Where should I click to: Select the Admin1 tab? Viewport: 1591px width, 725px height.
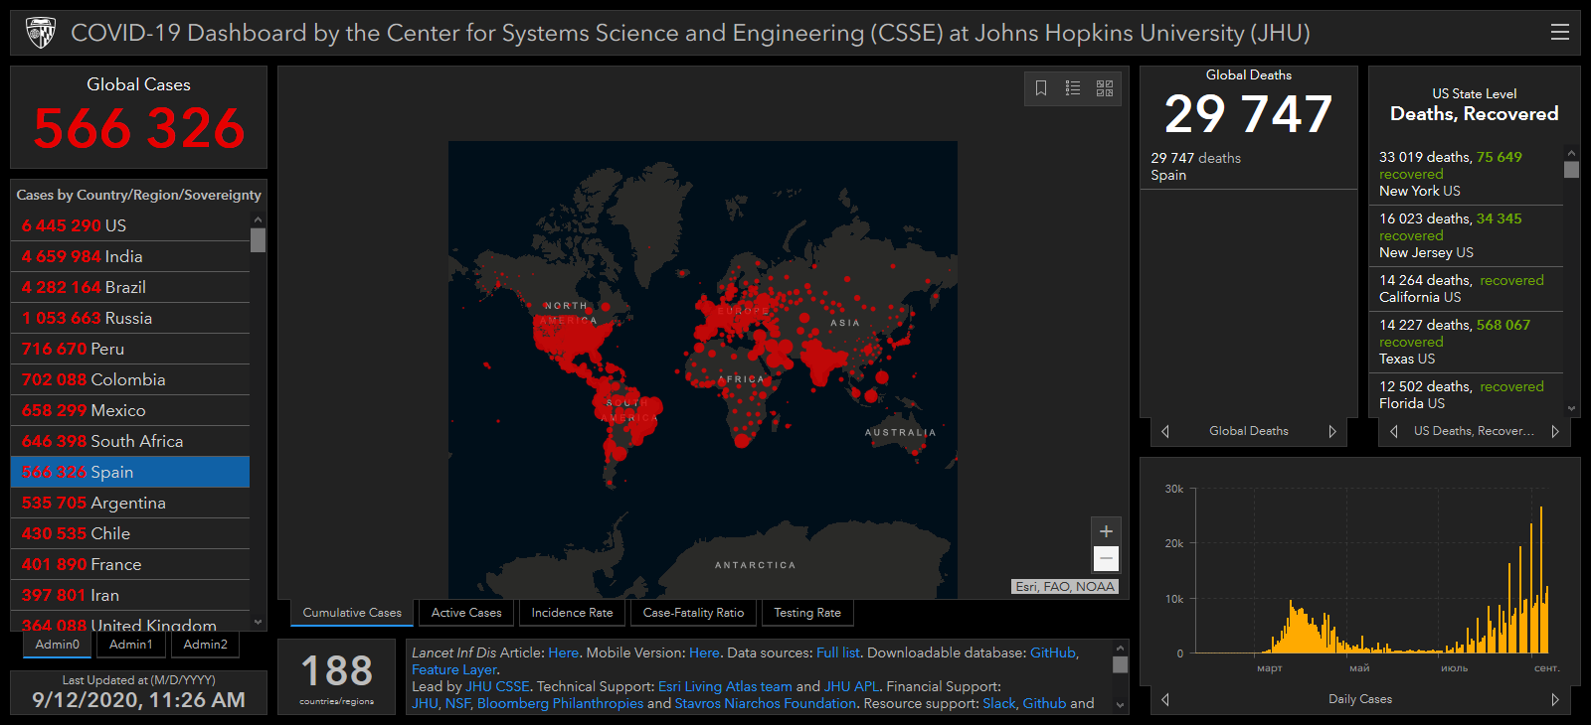pyautogui.click(x=131, y=645)
